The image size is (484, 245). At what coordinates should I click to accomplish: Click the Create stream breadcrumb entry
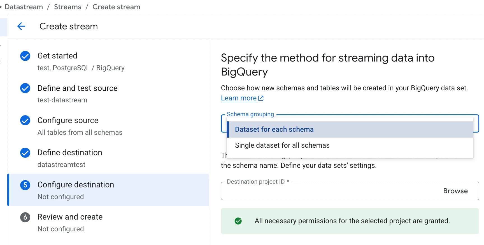[116, 7]
